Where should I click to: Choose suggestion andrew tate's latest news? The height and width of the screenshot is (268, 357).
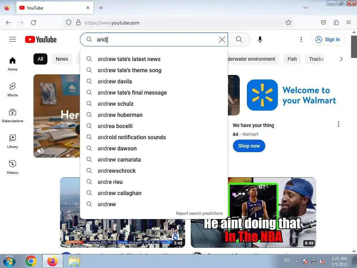(154, 59)
